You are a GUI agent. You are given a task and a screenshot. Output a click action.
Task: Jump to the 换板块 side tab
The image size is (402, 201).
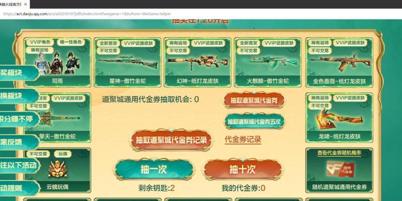point(19,96)
